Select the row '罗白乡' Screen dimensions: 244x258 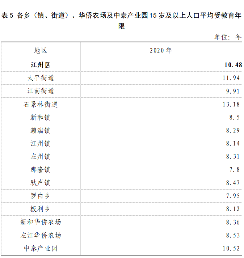tap(122, 196)
